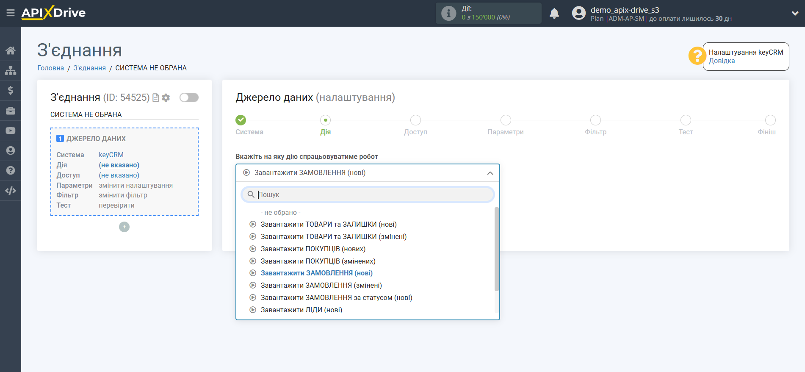805x372 pixels.
Task: Click the actions info icon
Action: (448, 13)
